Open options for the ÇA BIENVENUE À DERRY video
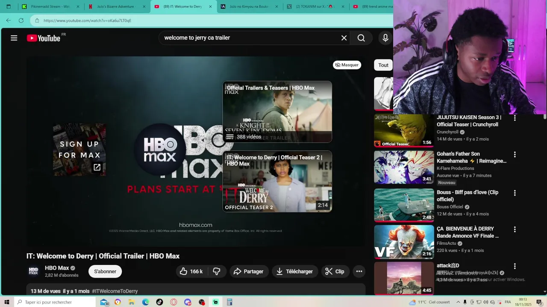The image size is (547, 307). tap(515, 229)
